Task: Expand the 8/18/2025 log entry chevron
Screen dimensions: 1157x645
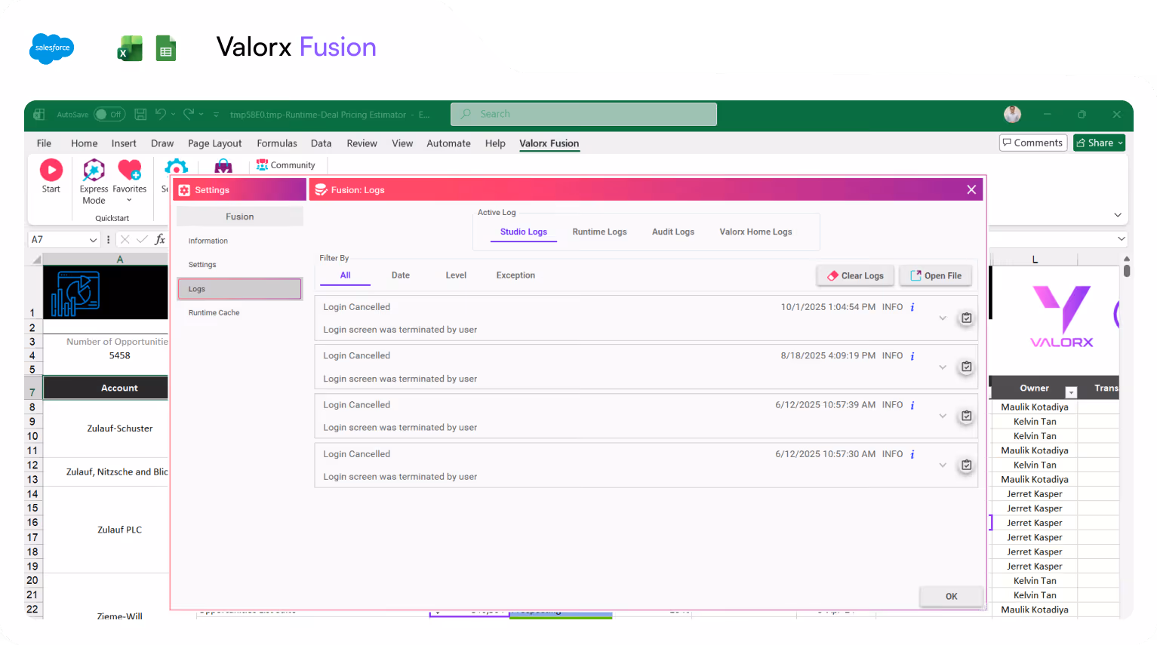Action: point(942,369)
